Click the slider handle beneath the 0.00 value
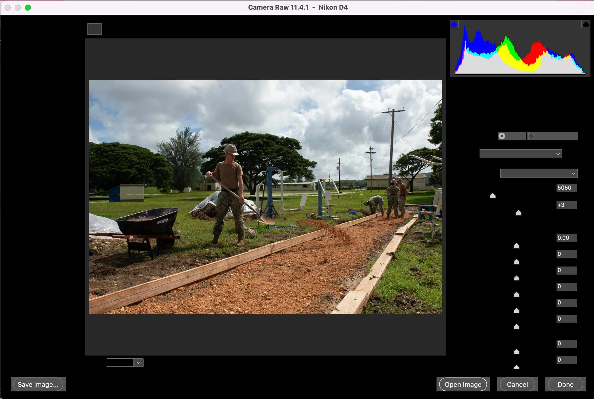 pyautogui.click(x=517, y=246)
